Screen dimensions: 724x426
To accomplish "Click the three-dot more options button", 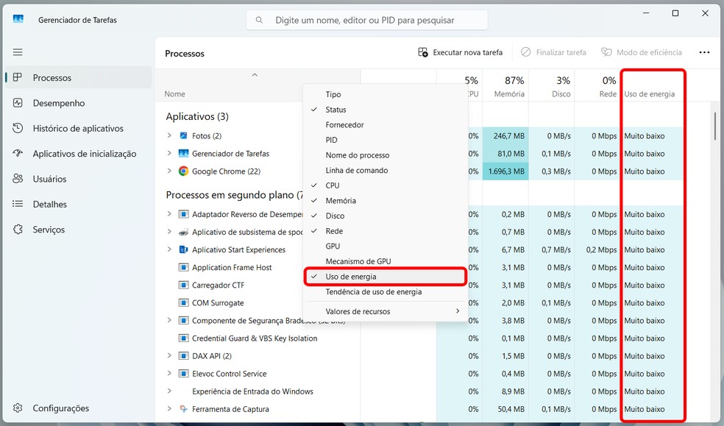I will tap(704, 52).
